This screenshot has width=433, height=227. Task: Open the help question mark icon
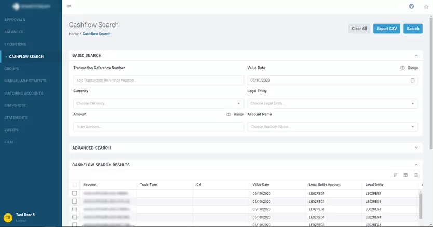(x=412, y=7)
